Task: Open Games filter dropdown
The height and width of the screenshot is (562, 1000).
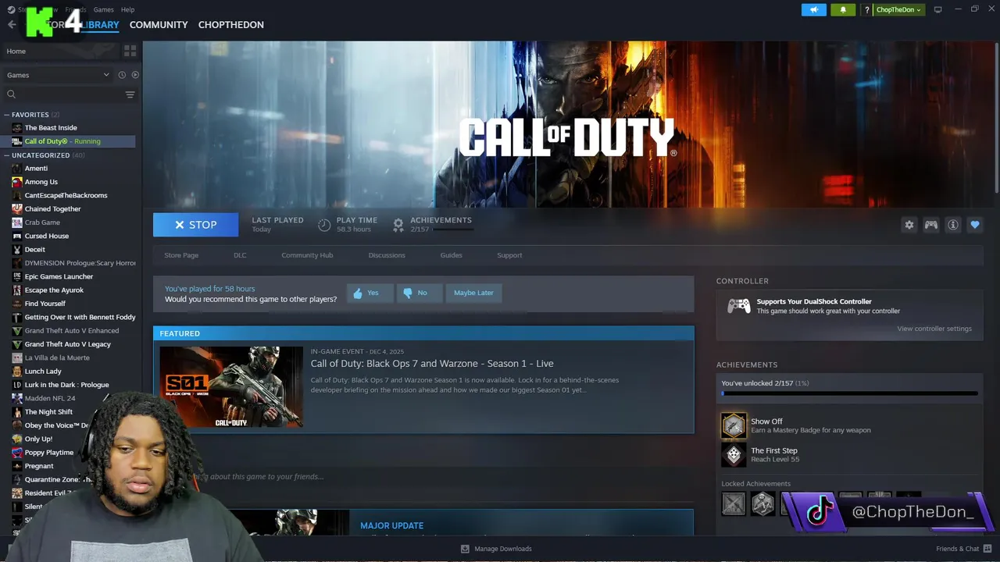Action: point(58,75)
